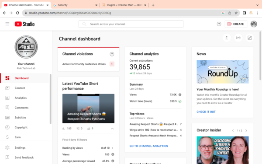Image resolution: width=262 pixels, height=164 pixels.
Task: Click the RoundUp news banner image
Action: pos(223,72)
